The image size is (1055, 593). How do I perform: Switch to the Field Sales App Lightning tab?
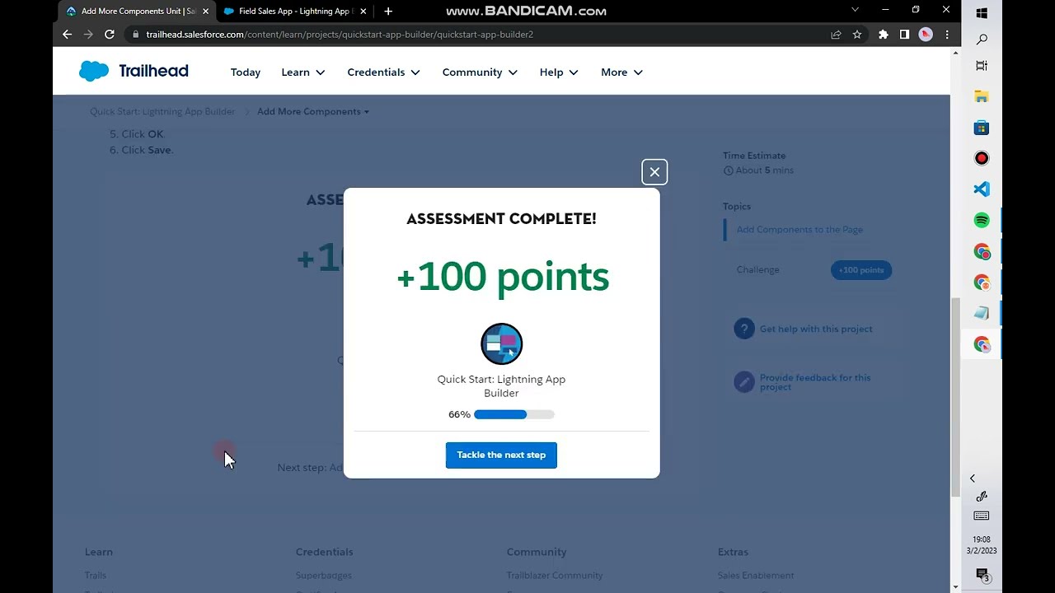click(x=294, y=12)
